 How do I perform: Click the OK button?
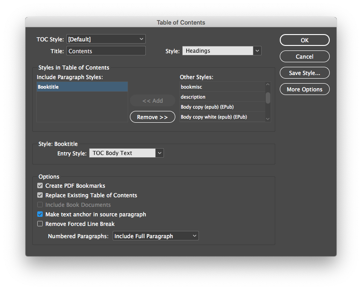[x=304, y=40]
